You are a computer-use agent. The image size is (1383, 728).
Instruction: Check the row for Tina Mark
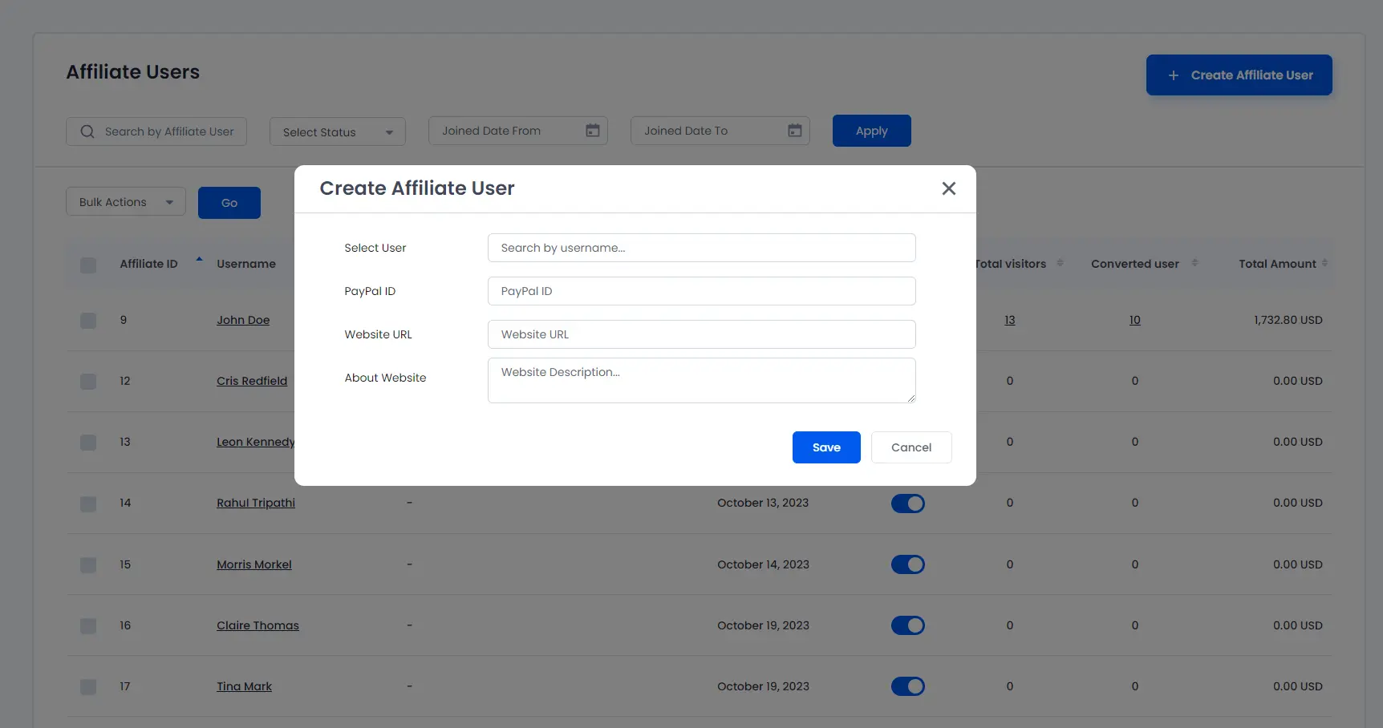point(88,687)
